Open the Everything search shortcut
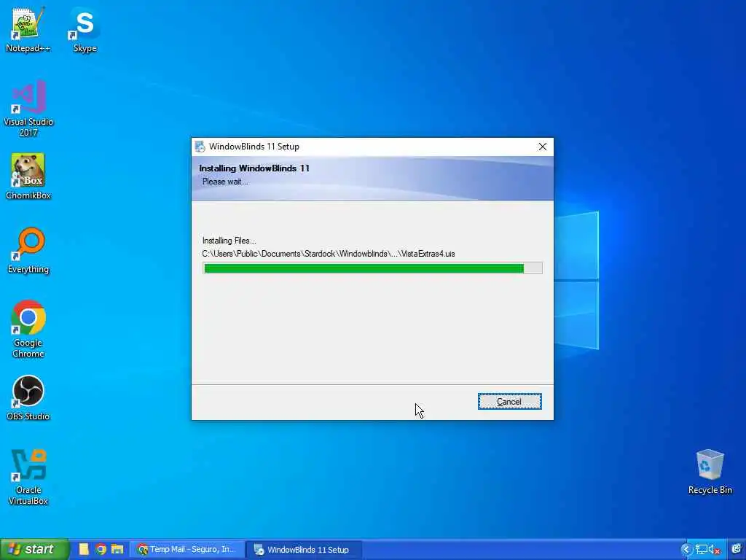 (x=28, y=251)
